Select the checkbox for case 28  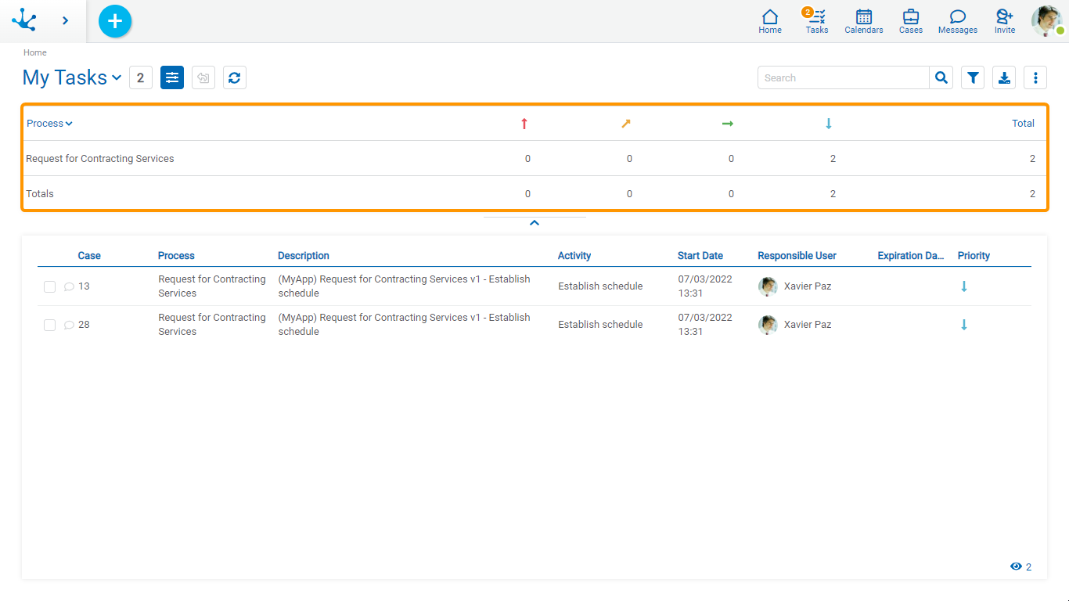49,325
